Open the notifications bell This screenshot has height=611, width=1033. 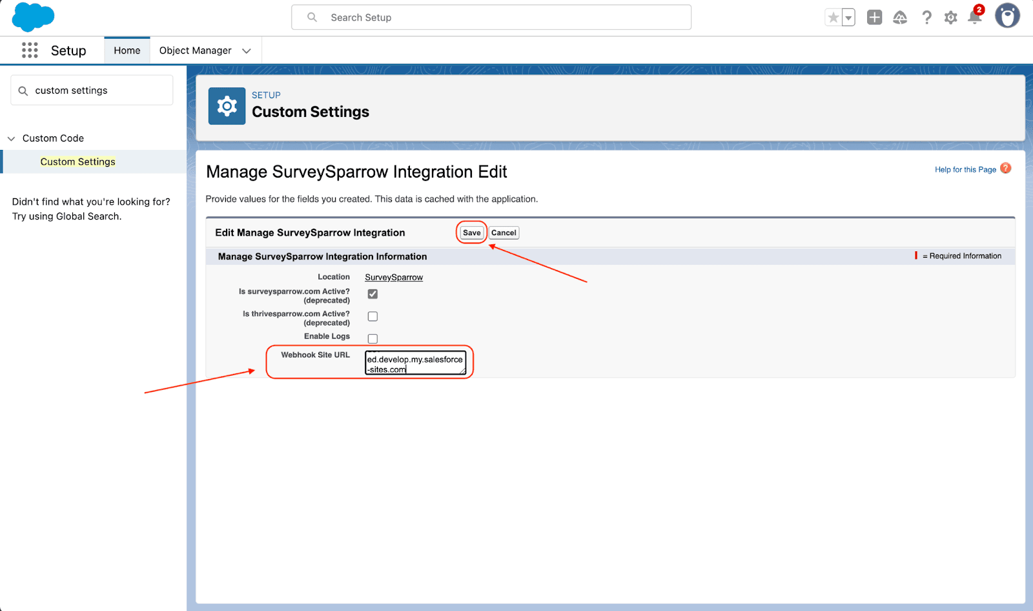[x=975, y=17]
